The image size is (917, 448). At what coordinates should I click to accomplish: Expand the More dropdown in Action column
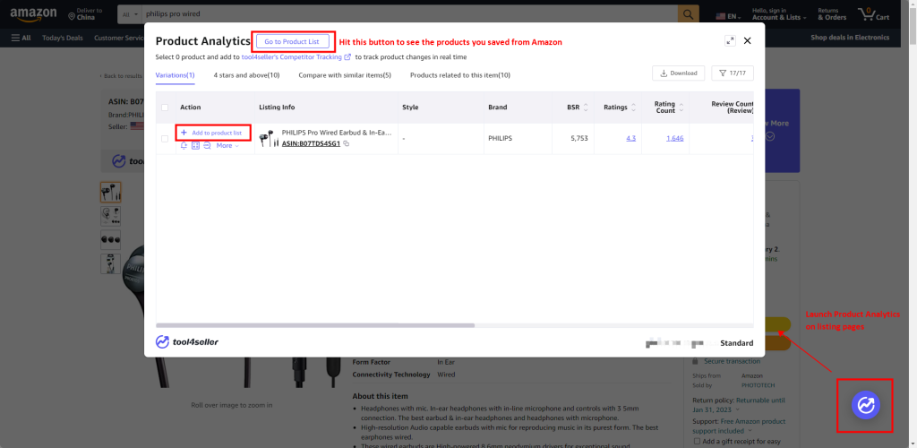coord(227,146)
